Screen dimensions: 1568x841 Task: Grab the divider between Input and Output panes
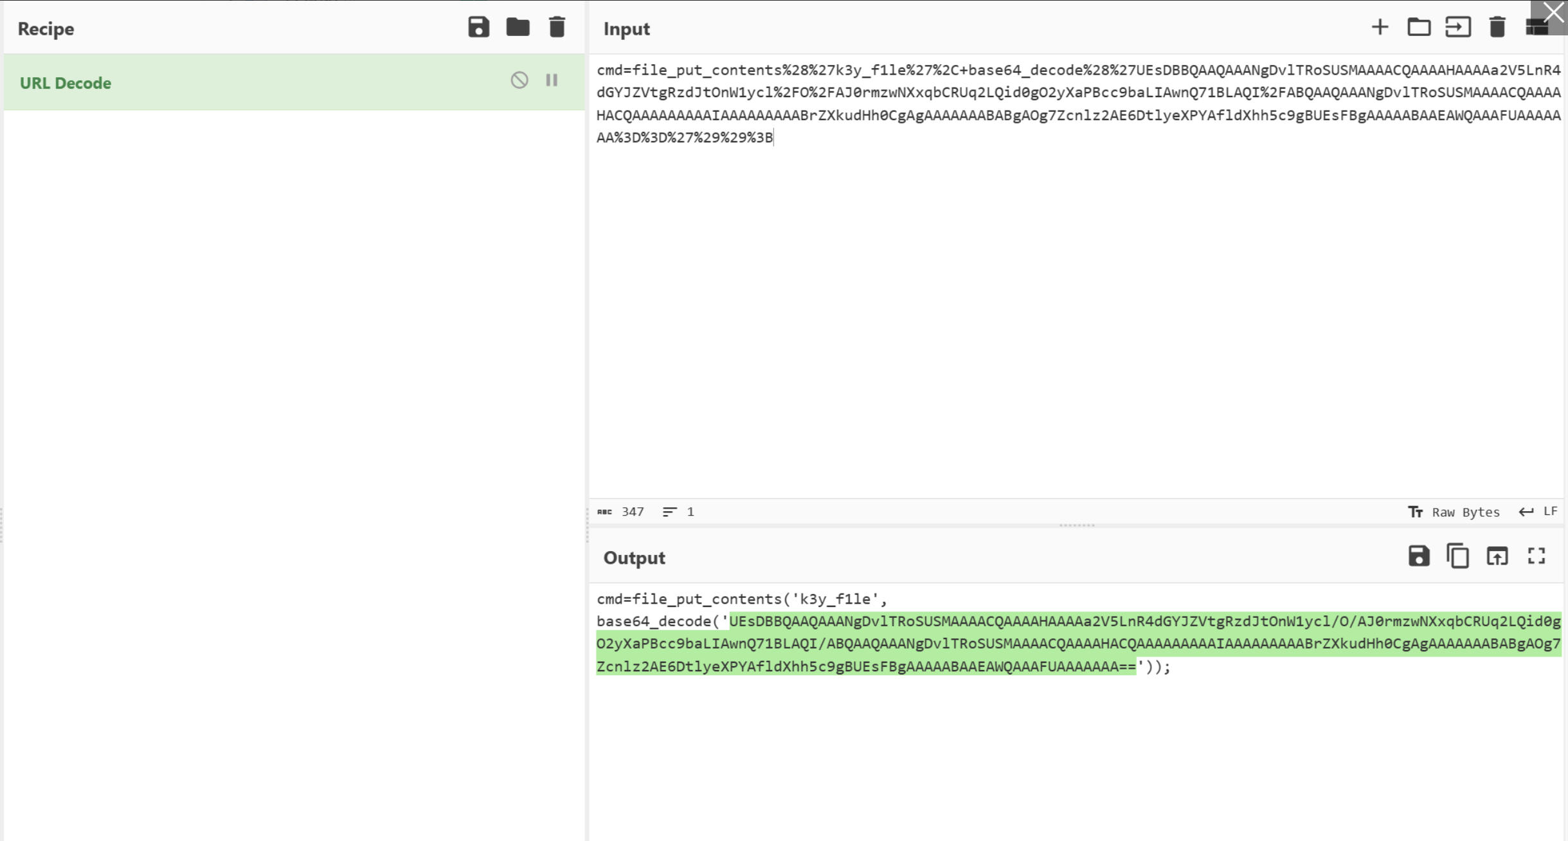(1076, 525)
